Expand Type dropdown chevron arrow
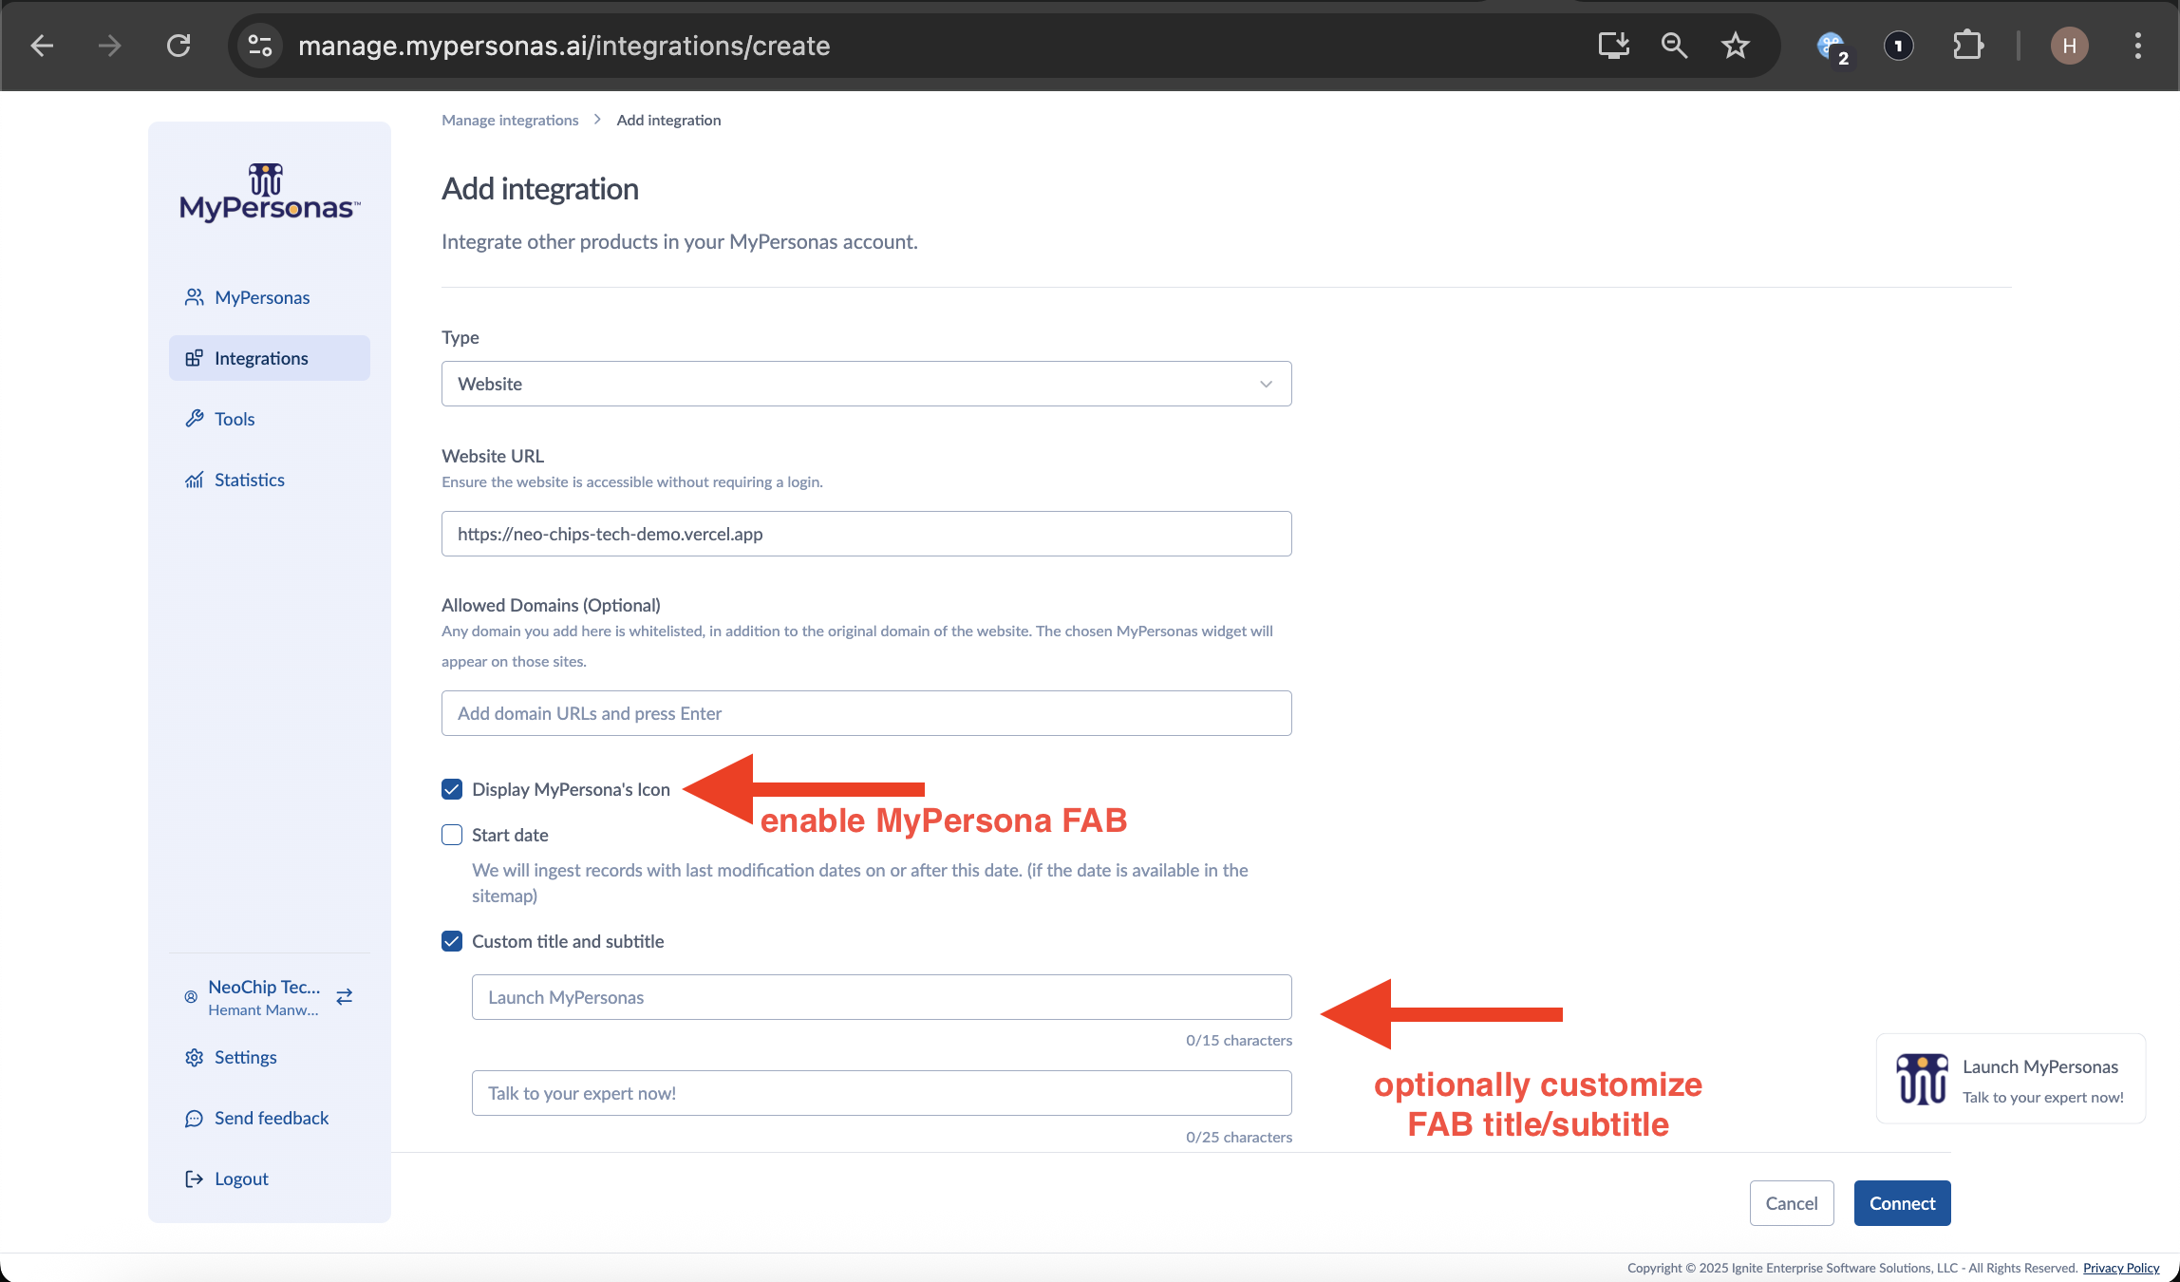The image size is (2180, 1282). coord(1266,384)
